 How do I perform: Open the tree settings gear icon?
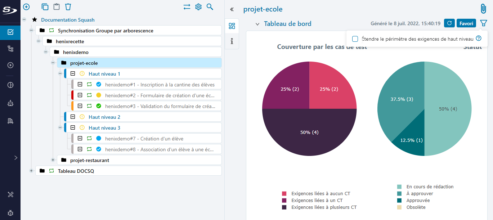pos(198,6)
